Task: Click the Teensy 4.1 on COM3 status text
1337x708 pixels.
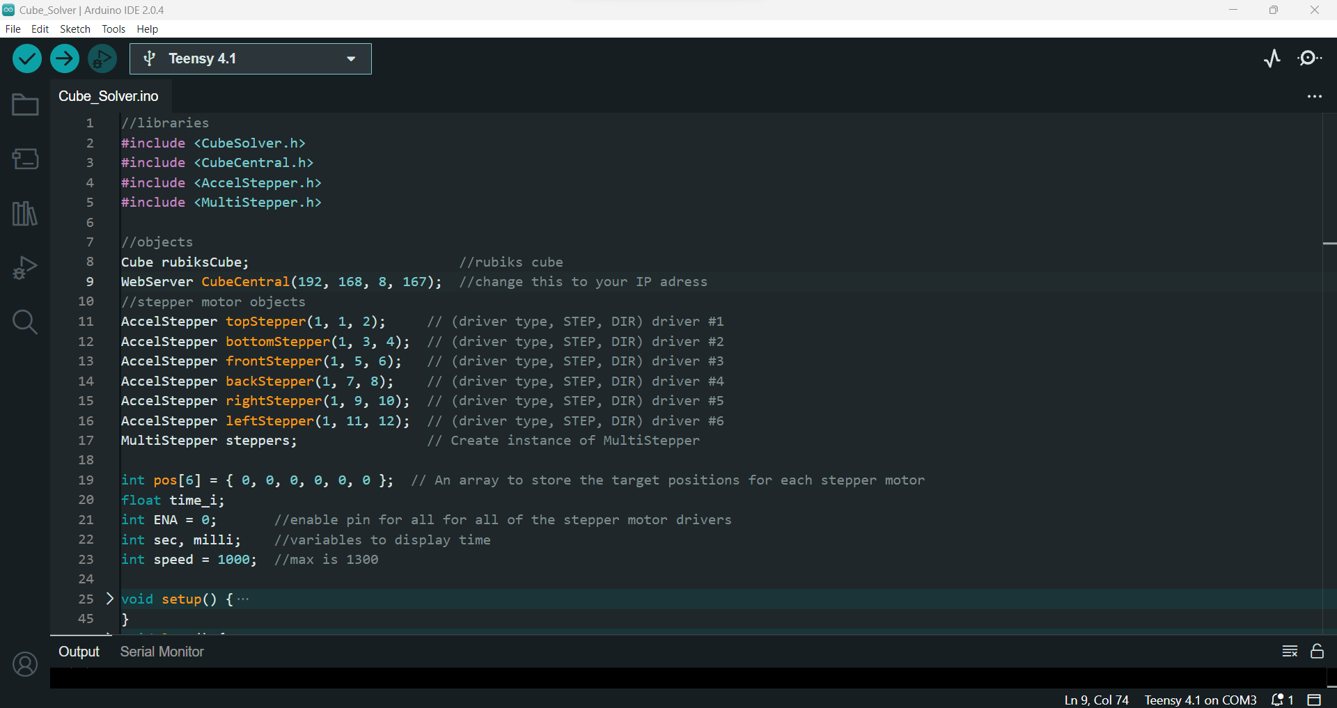Action: 1201,700
